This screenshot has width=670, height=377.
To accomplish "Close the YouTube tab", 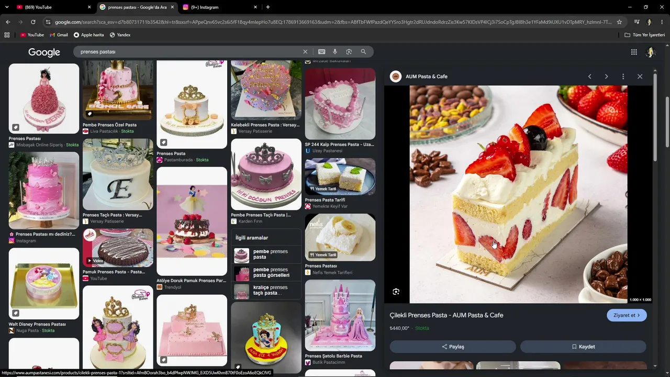I will (x=89, y=7).
